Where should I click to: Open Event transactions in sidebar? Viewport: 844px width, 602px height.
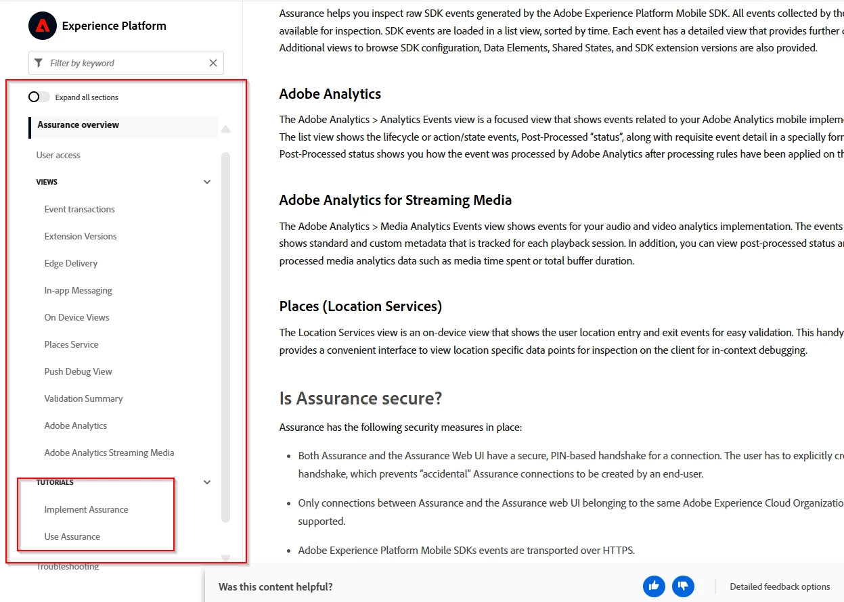tap(79, 209)
